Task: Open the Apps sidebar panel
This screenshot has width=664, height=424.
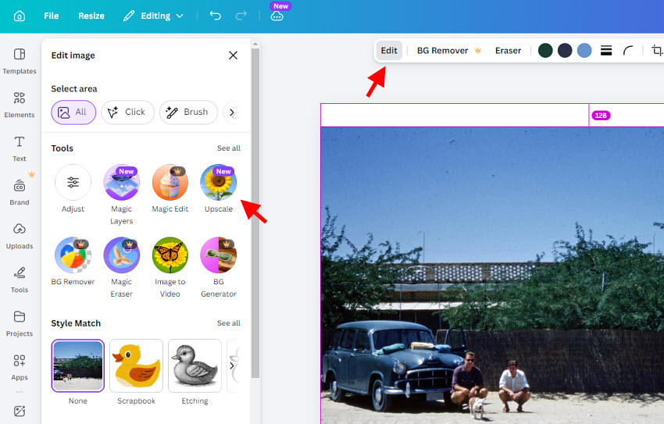Action: tap(20, 367)
